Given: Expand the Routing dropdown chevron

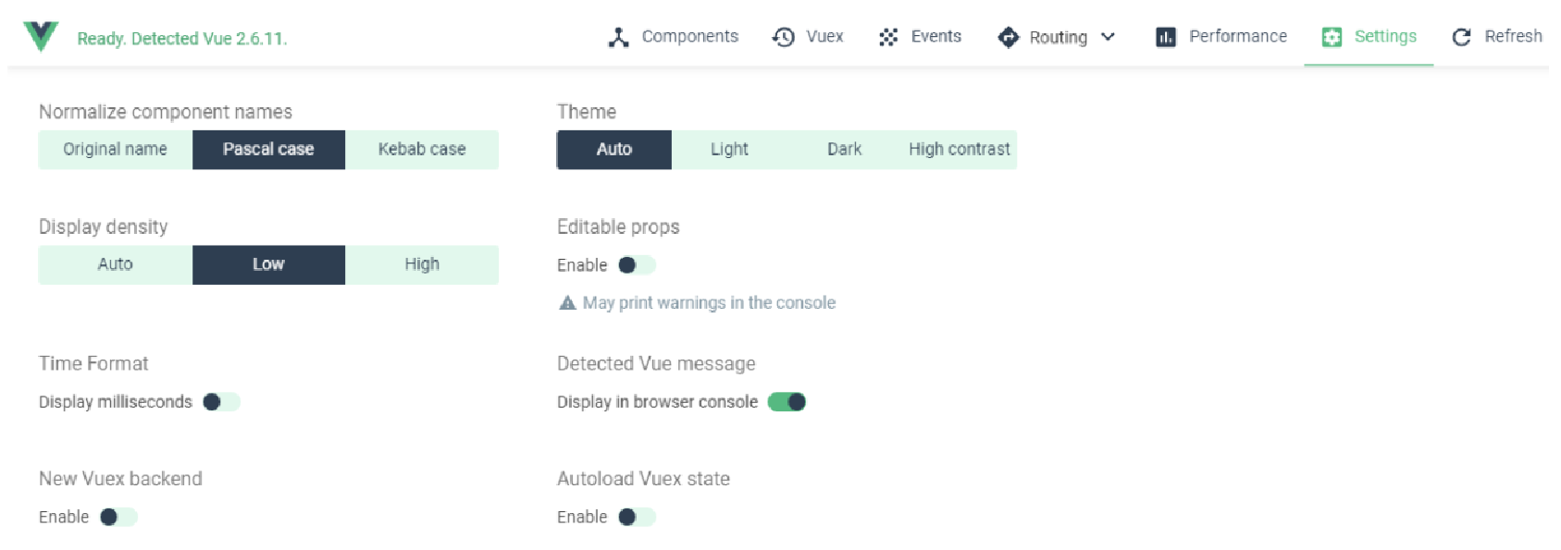Looking at the screenshot, I should click(x=1108, y=37).
